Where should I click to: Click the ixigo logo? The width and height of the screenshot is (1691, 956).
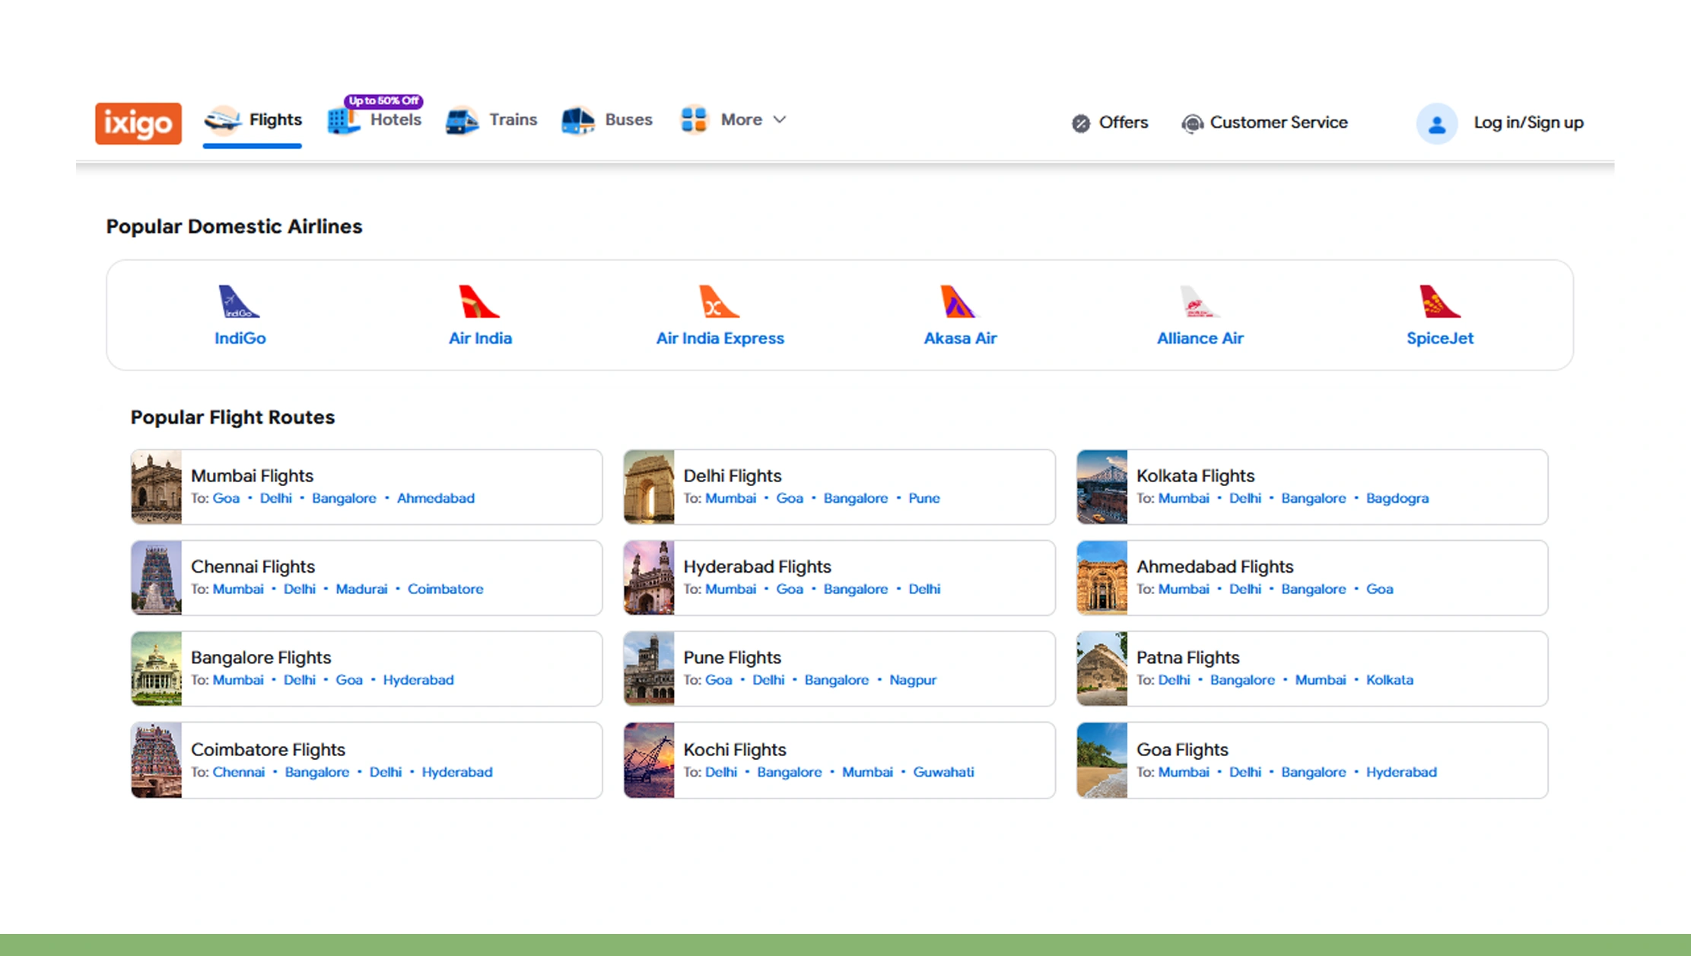click(138, 123)
